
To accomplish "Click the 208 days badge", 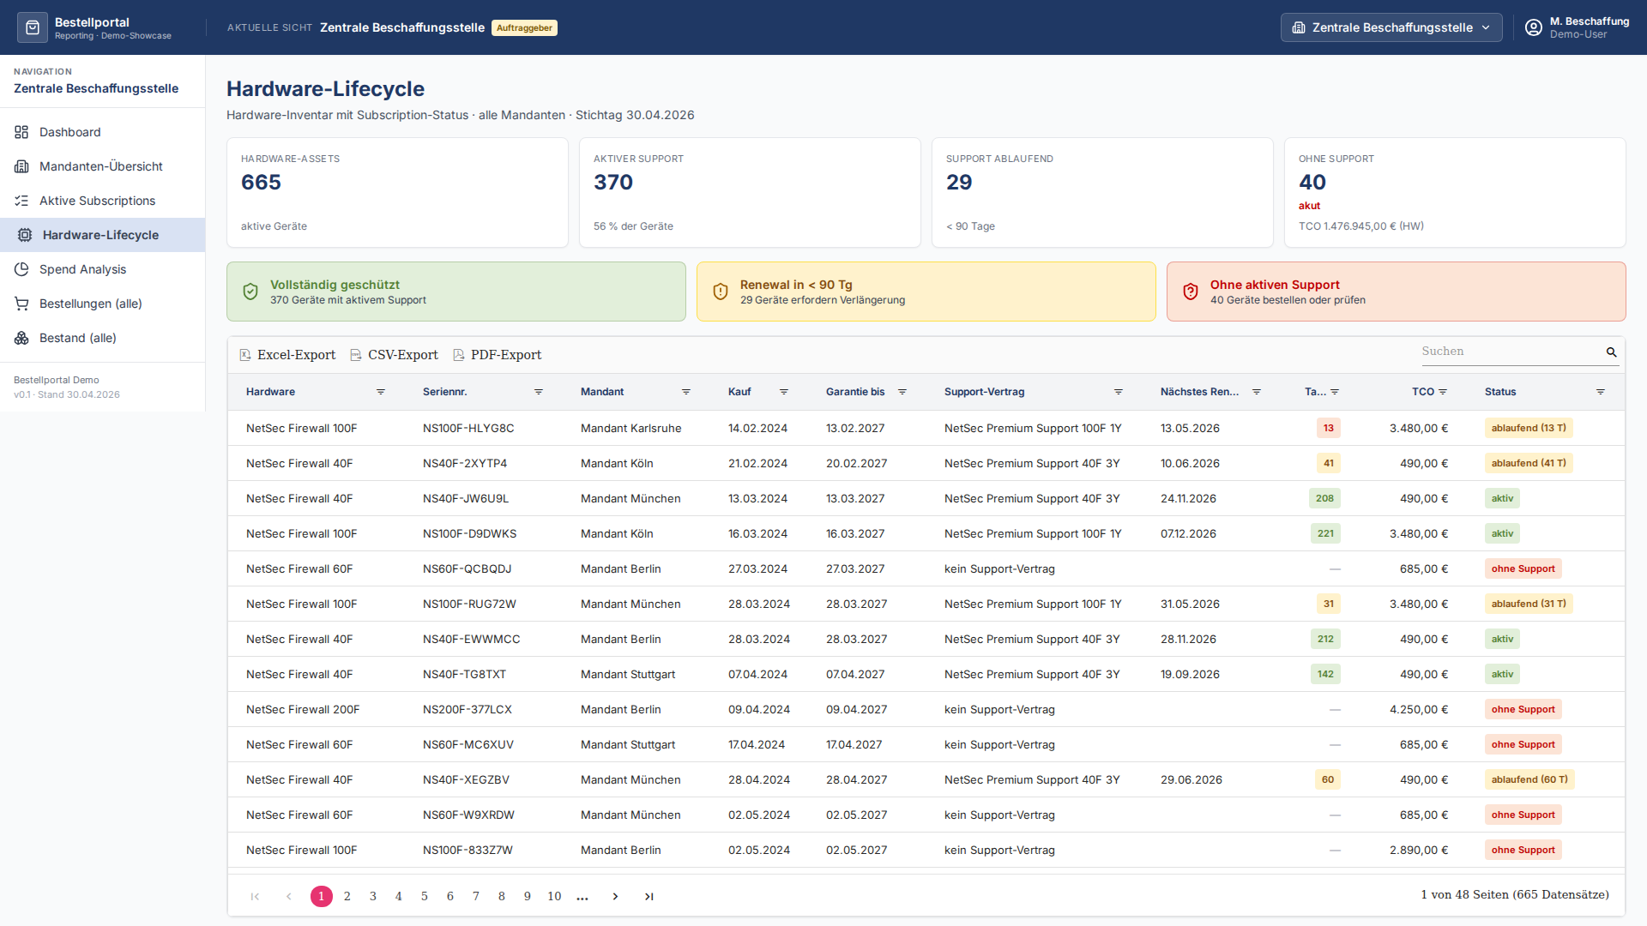I will coord(1325,499).
